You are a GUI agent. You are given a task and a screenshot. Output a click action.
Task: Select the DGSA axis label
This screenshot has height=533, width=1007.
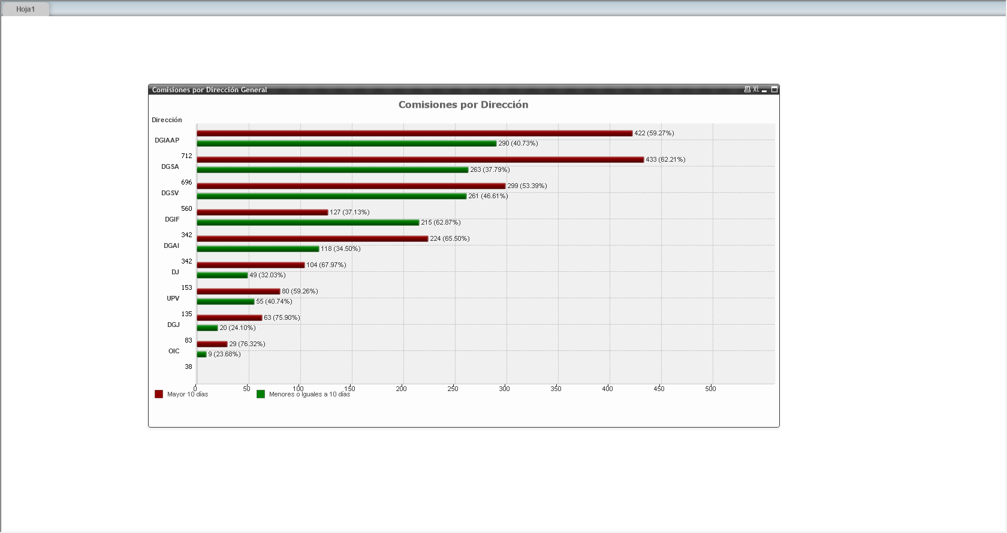[x=170, y=166]
